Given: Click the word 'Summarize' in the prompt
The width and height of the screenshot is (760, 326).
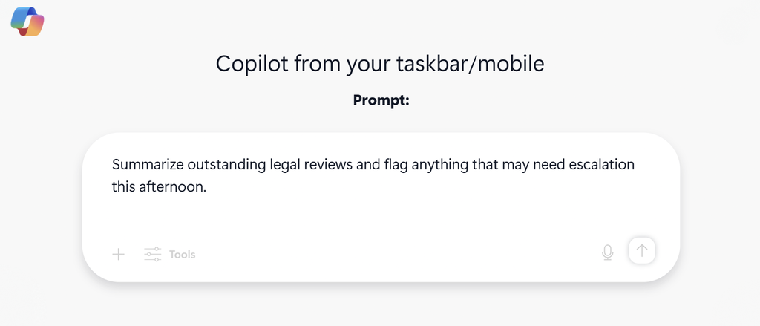Looking at the screenshot, I should click(148, 164).
